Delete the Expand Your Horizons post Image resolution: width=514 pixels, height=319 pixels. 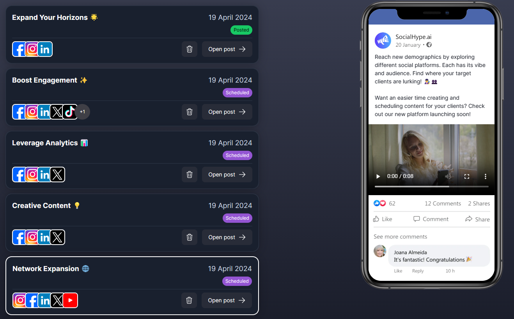(x=190, y=49)
